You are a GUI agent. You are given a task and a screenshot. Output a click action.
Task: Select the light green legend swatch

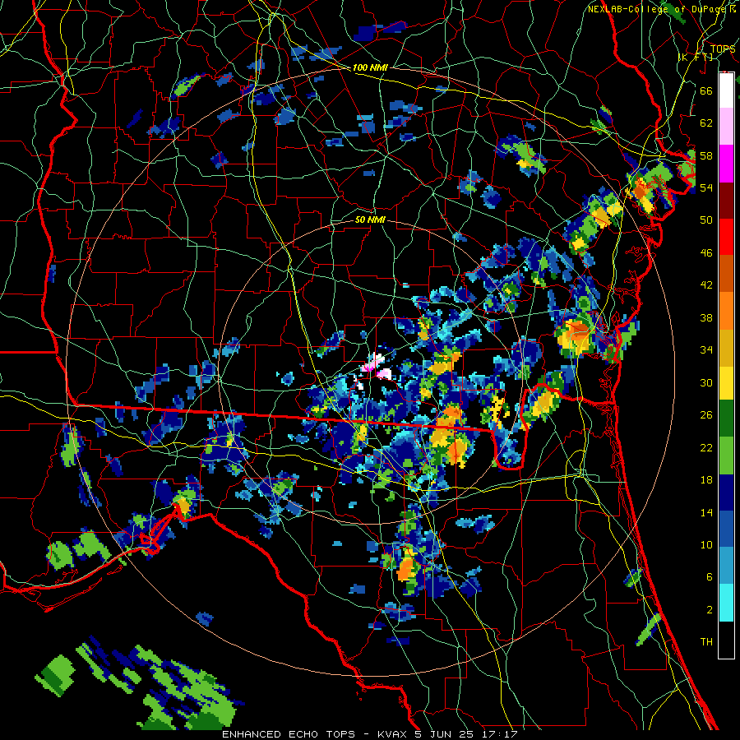(x=726, y=456)
